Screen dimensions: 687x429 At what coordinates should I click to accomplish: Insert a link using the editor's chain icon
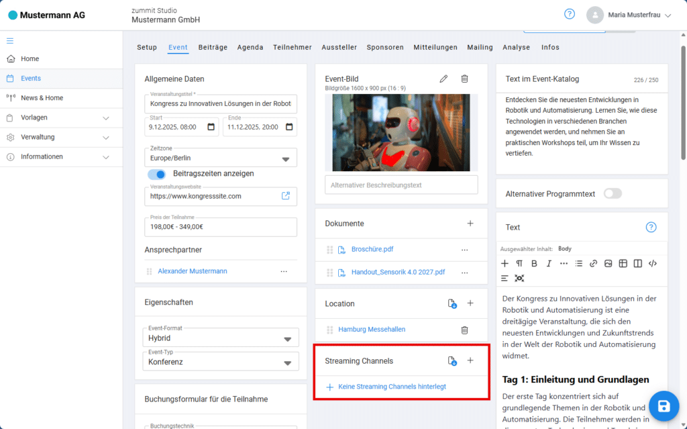[593, 263]
